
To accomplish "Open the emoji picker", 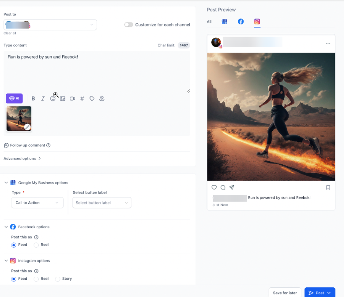I will [x=53, y=99].
